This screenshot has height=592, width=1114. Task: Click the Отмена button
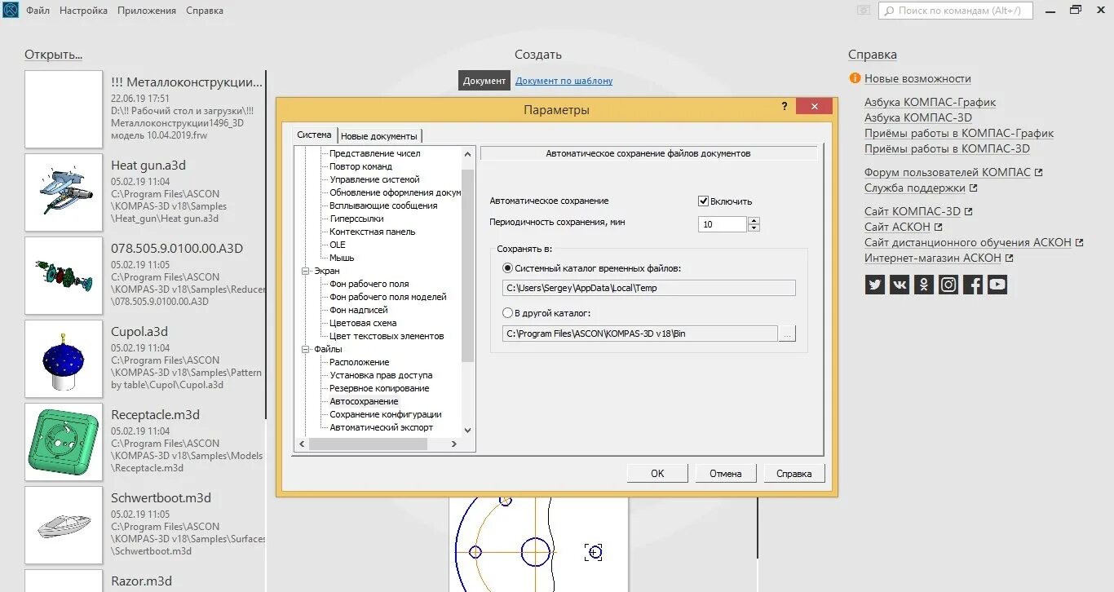tap(726, 473)
